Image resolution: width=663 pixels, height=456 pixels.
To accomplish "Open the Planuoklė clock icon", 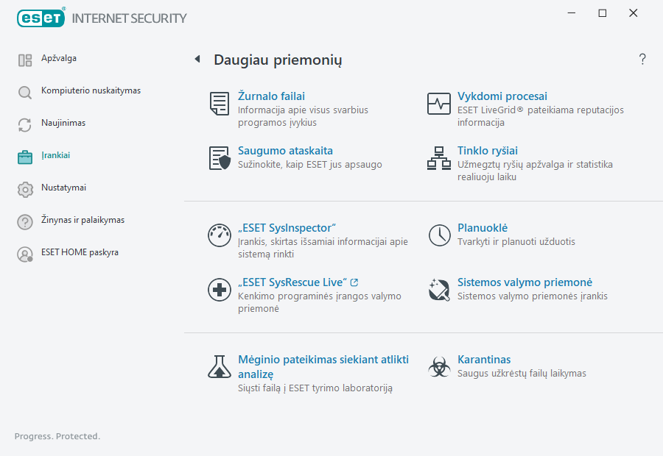I will pyautogui.click(x=438, y=235).
